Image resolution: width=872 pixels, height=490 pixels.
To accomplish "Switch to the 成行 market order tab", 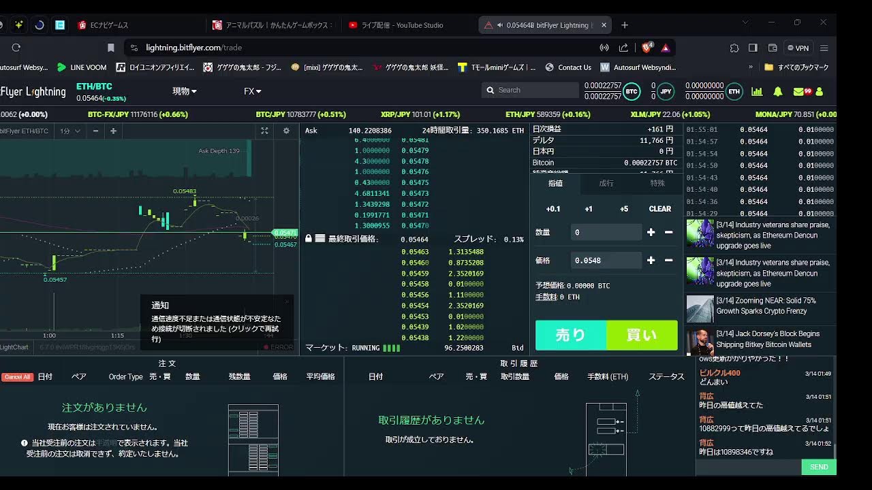I will 606,183.
